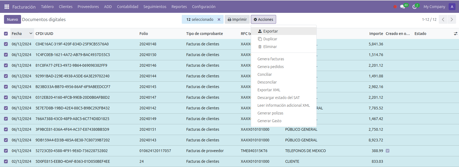This screenshot has height=167, width=459.
Task: Open the activities clock icon
Action: 414,7
